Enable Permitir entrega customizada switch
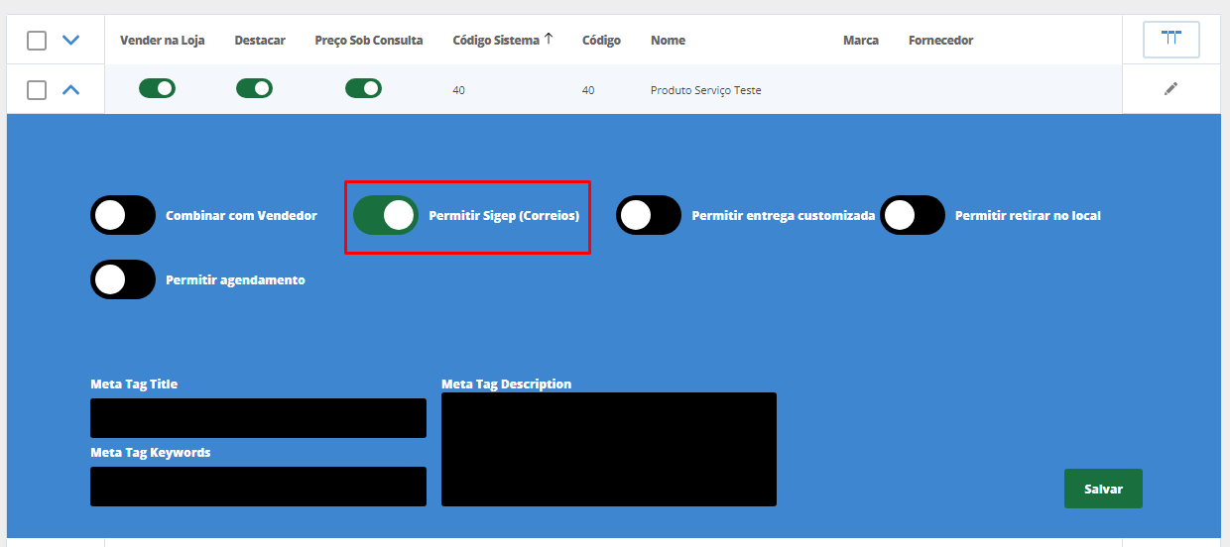Viewport: 1230px width, 547px height. 649,215
